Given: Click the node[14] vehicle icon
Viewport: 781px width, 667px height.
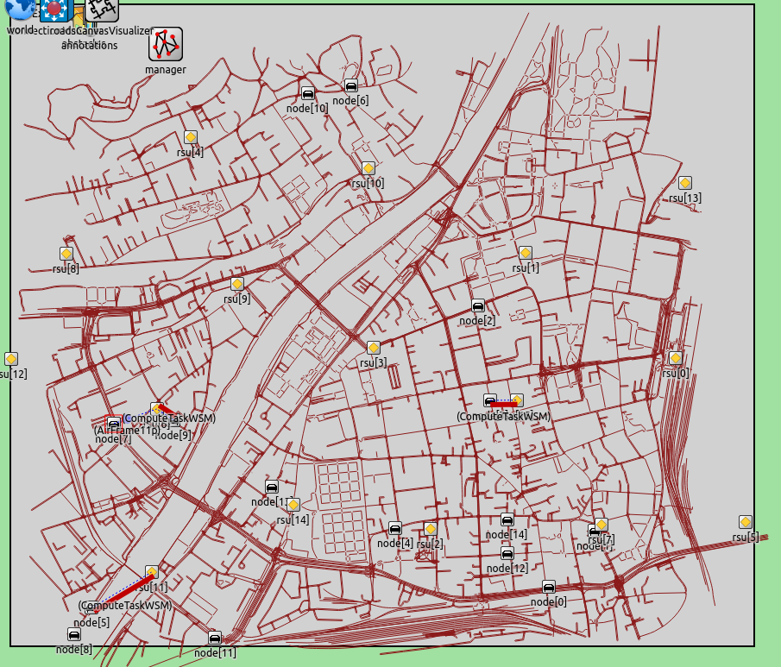Looking at the screenshot, I should pos(507,519).
